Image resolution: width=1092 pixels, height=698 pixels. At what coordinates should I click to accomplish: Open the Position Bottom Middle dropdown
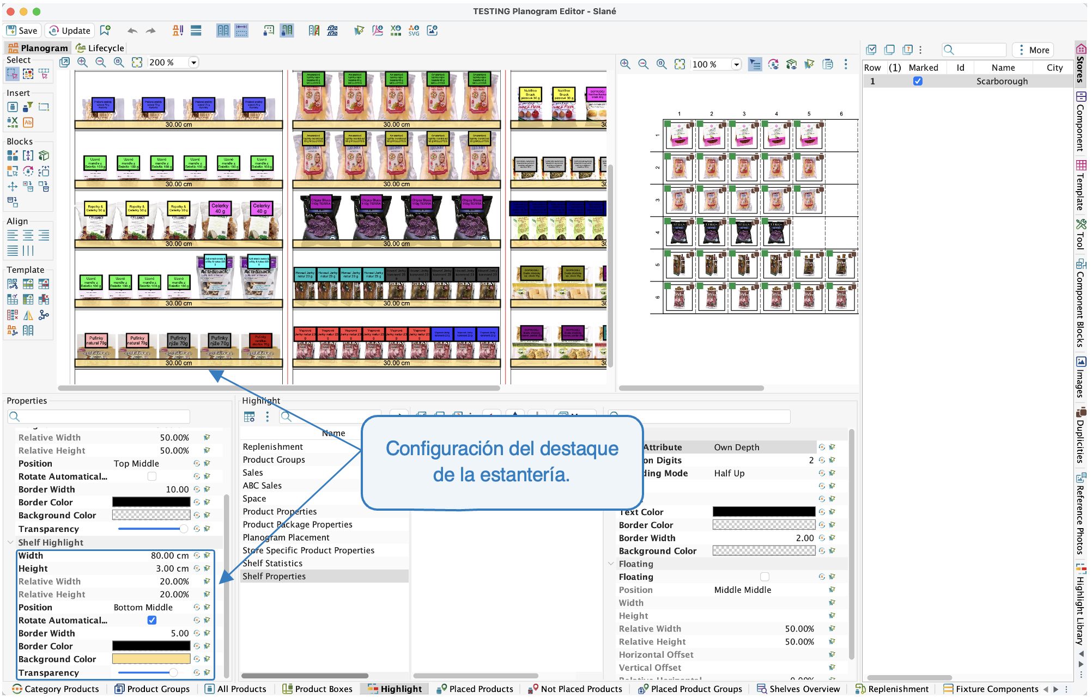point(151,607)
